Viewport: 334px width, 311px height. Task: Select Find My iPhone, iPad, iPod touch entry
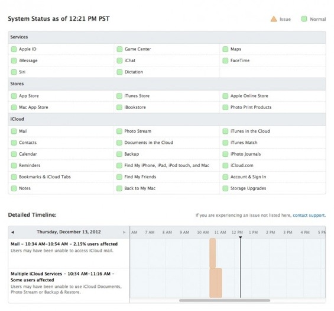tap(167, 165)
